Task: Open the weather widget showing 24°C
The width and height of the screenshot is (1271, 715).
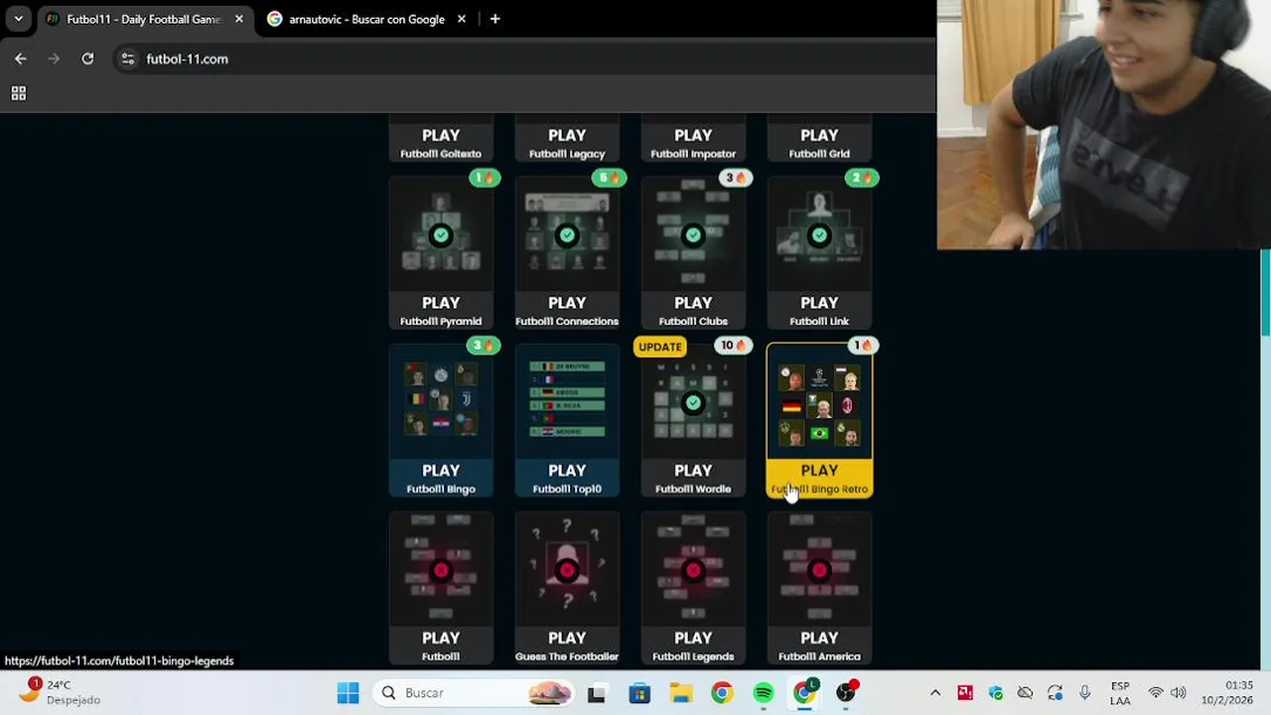Action: point(62,693)
